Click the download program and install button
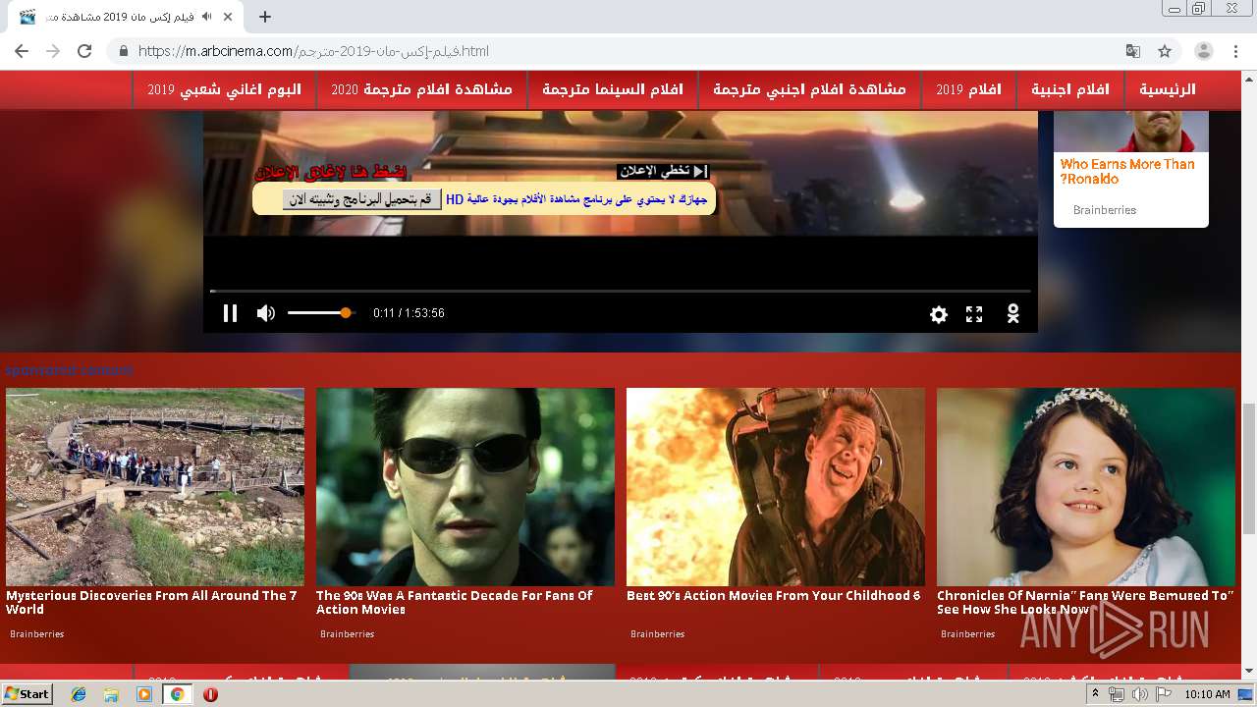The image size is (1257, 707). click(x=362, y=199)
